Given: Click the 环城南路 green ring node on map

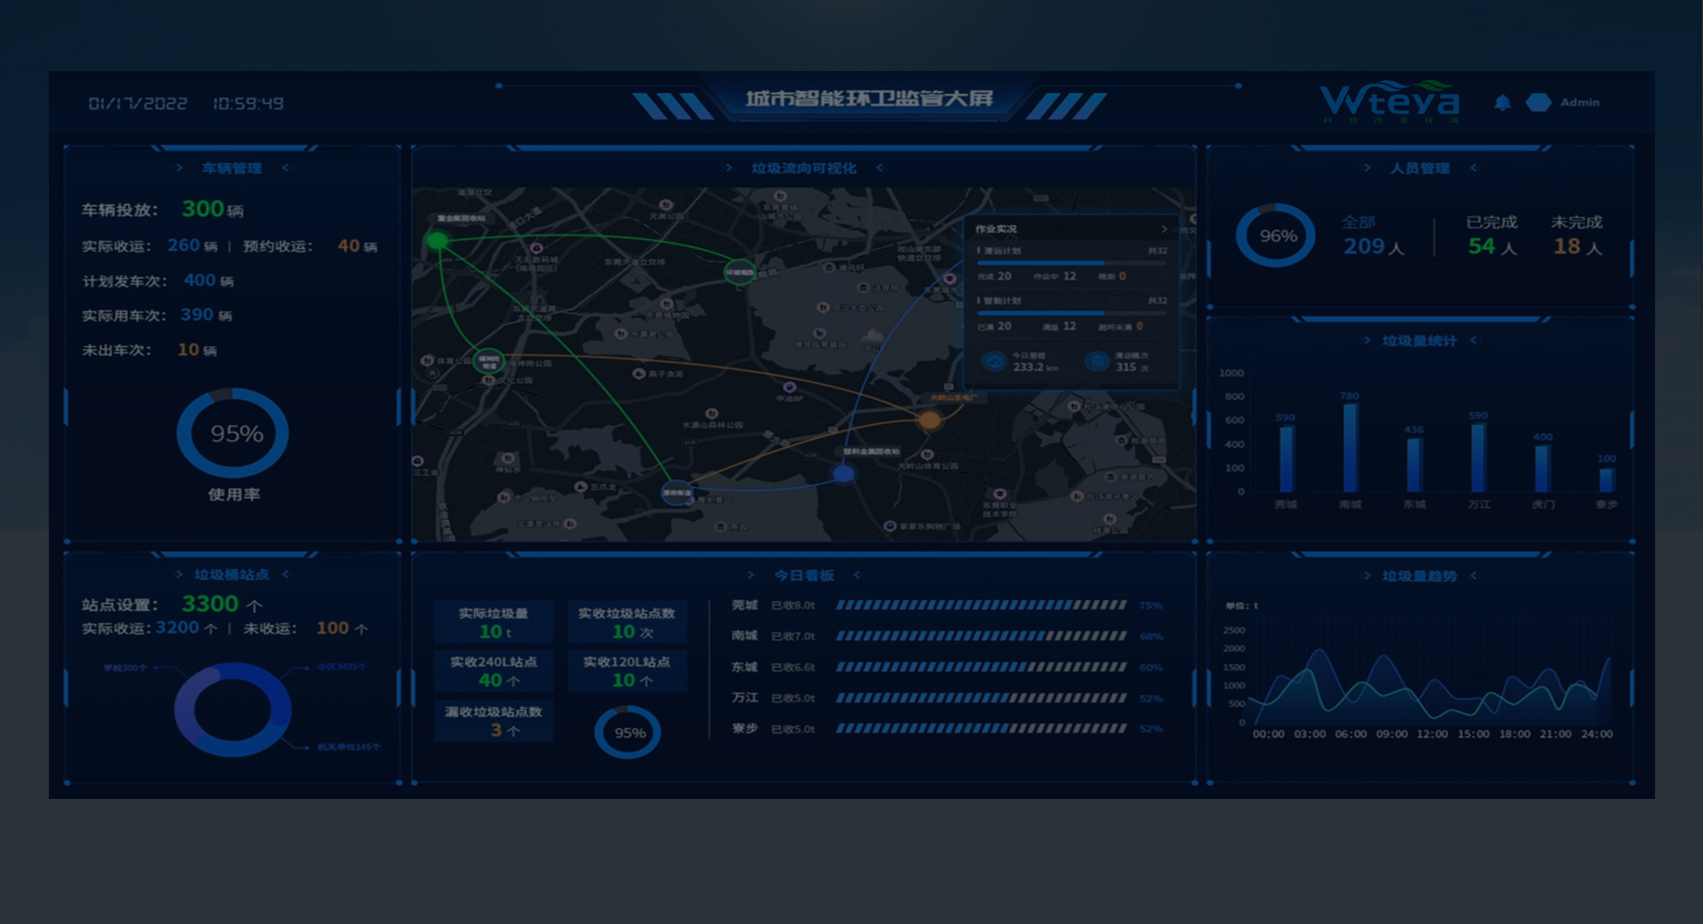Looking at the screenshot, I should (740, 272).
